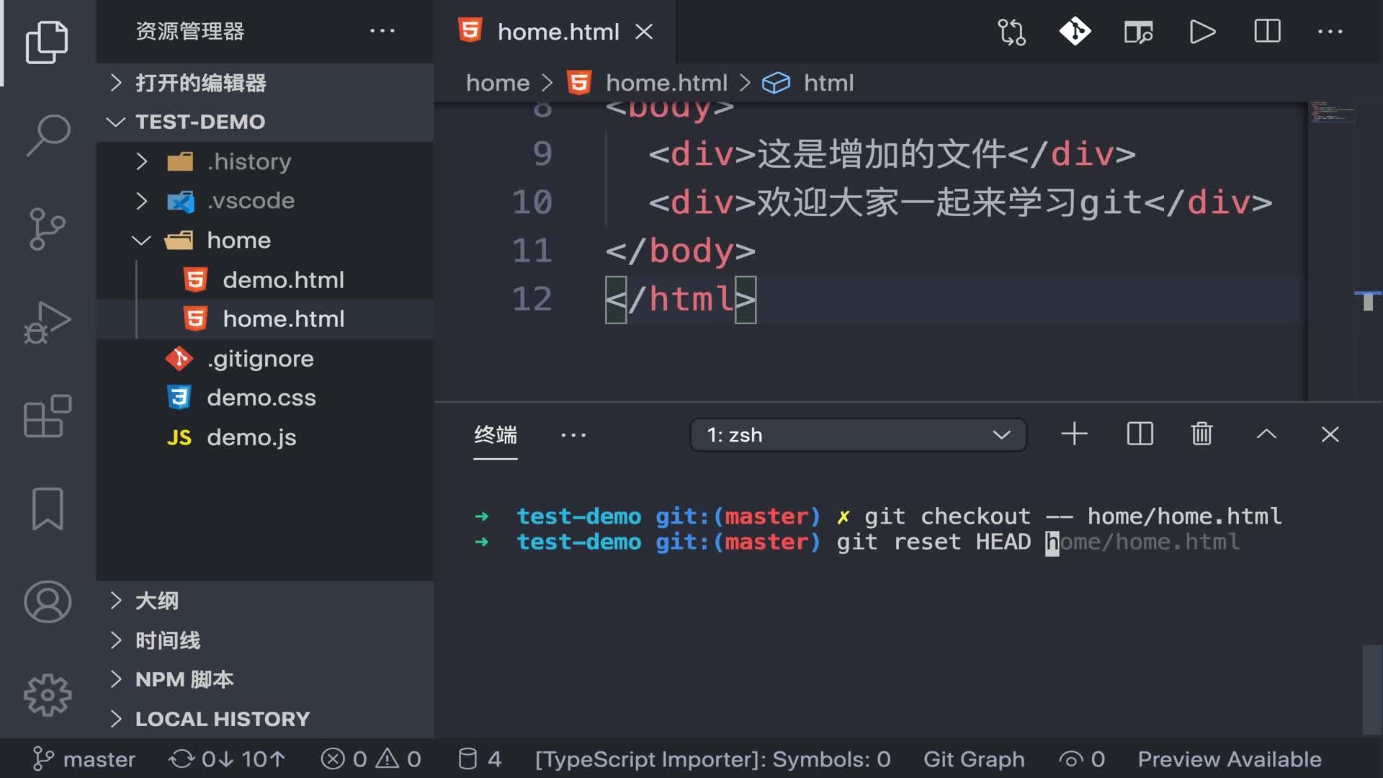Delete the terminal with trash icon
Image resolution: width=1383 pixels, height=778 pixels.
pos(1201,434)
